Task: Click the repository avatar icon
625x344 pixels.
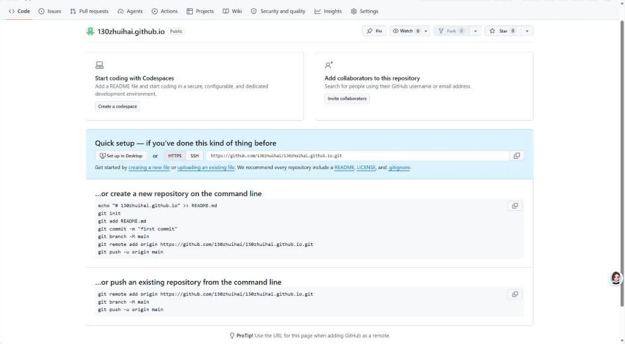Action: coord(90,31)
